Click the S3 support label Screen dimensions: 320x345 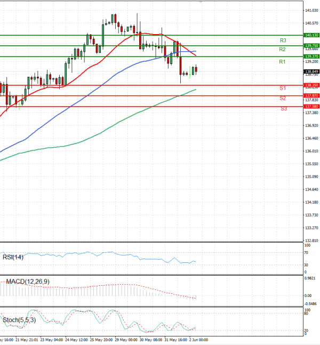tap(284, 109)
